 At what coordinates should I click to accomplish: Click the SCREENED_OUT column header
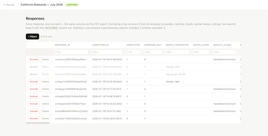coord(153,45)
